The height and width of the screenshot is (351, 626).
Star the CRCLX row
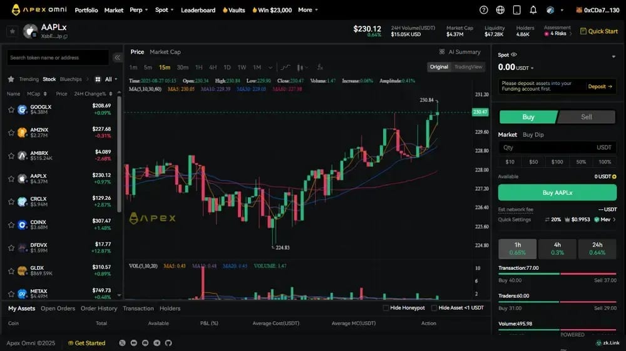pyautogui.click(x=11, y=202)
